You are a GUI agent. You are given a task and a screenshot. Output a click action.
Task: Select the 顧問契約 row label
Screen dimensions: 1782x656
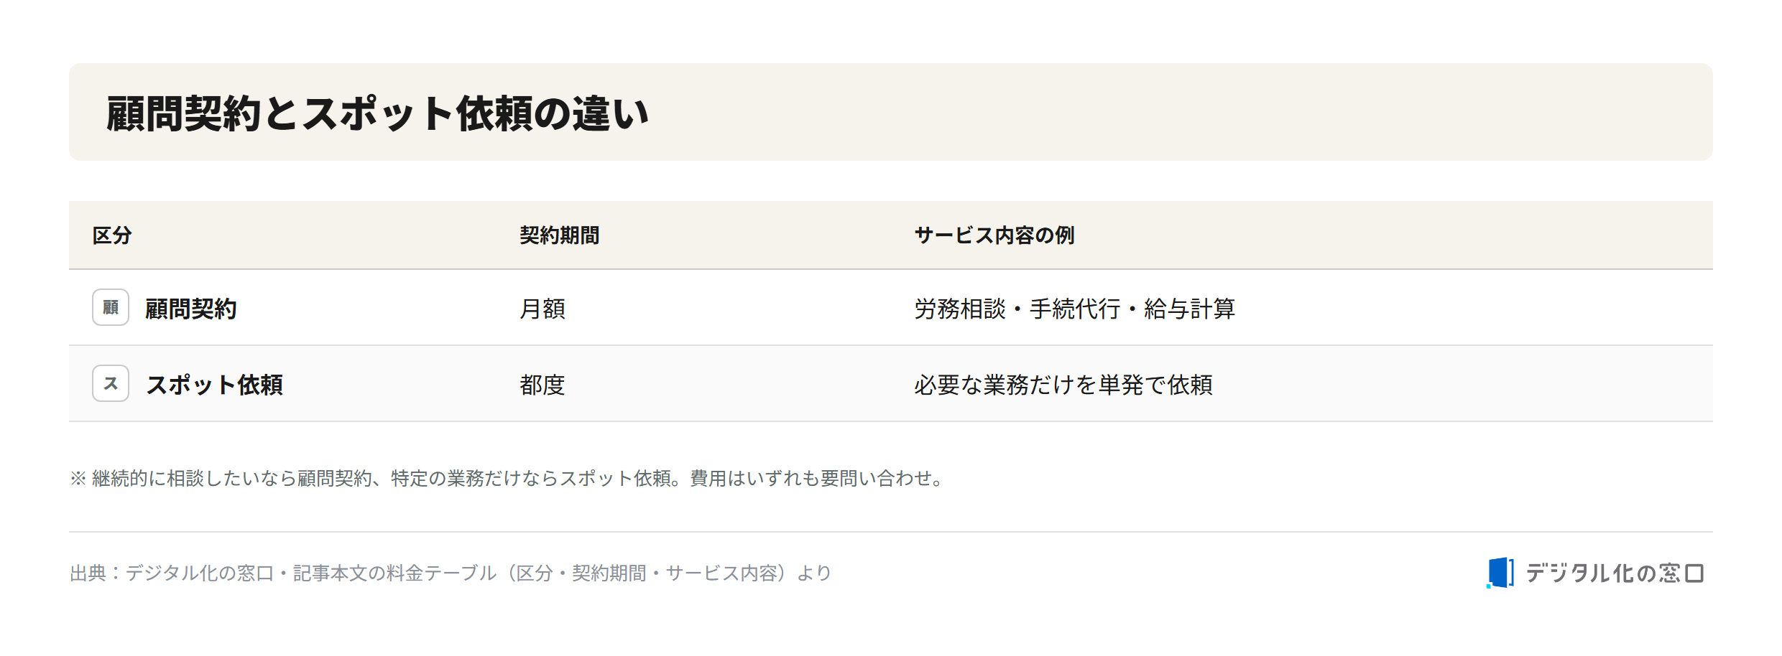tap(191, 309)
